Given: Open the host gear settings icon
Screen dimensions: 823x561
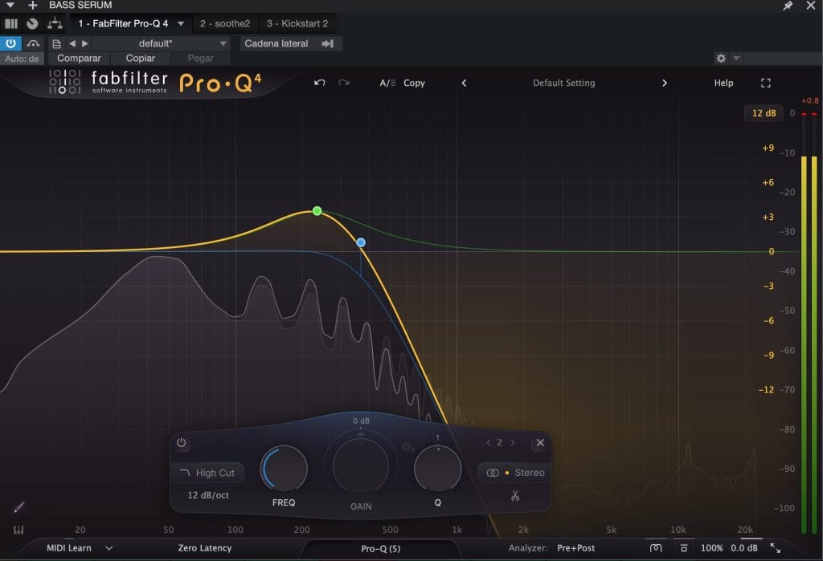Looking at the screenshot, I should tap(721, 59).
